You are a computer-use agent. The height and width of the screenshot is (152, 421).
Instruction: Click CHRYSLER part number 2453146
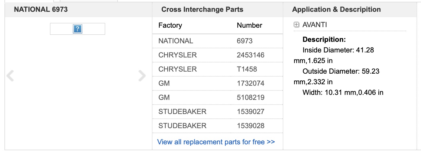[x=250, y=55]
